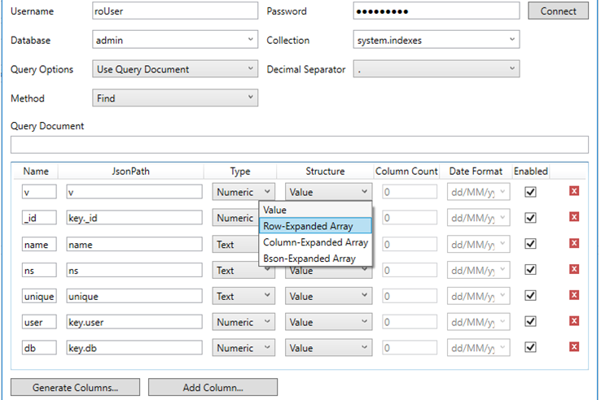This screenshot has height=400, width=601.
Task: Click red X for 'name' row
Action: (573, 244)
